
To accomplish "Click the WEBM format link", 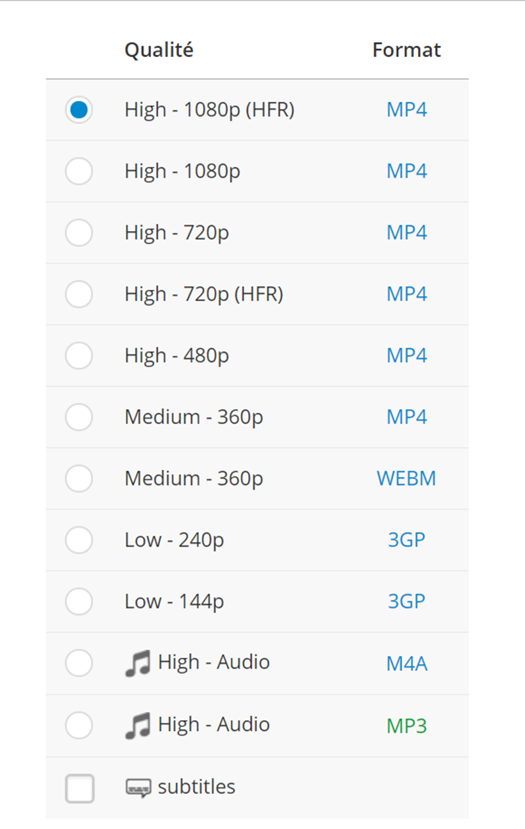I will (x=406, y=478).
